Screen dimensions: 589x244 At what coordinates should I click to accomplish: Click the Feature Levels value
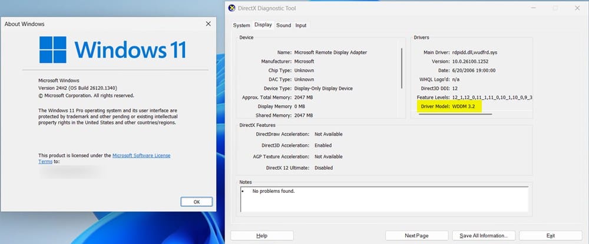[x=492, y=98]
